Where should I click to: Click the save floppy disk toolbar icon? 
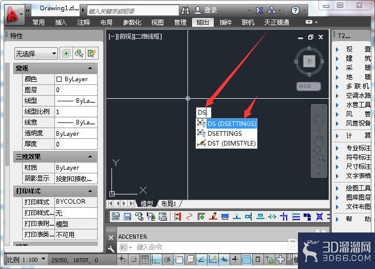127,217
